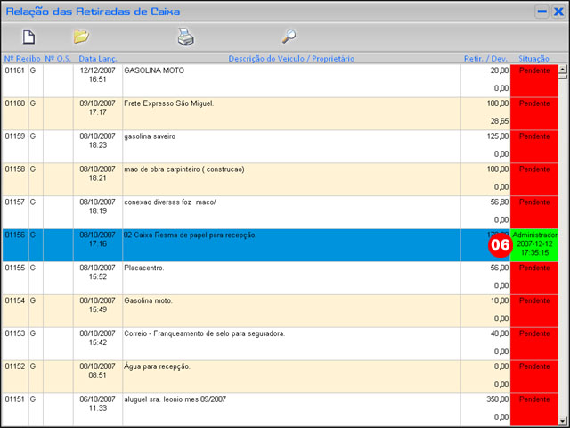The image size is (570, 428).
Task: Close the Relação das Retiradas window
Action: point(558,12)
